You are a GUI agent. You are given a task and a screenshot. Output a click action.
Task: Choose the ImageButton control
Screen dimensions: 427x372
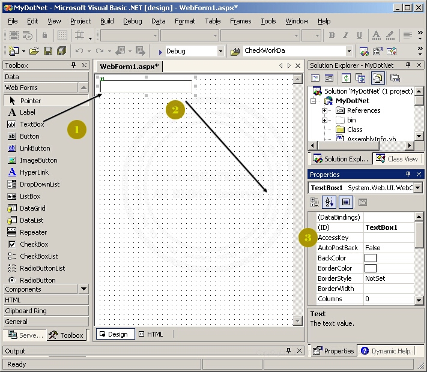(38, 160)
